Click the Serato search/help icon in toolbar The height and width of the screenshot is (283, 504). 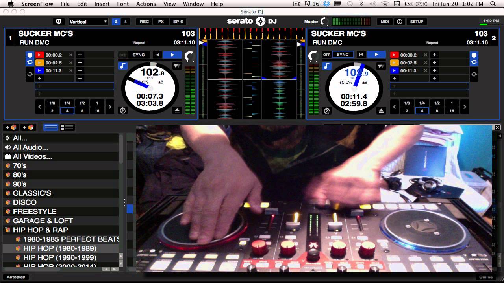click(59, 22)
